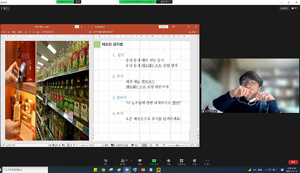Click the Notes button in PowerPoint status bar
The width and height of the screenshot is (300, 173).
coord(105,145)
